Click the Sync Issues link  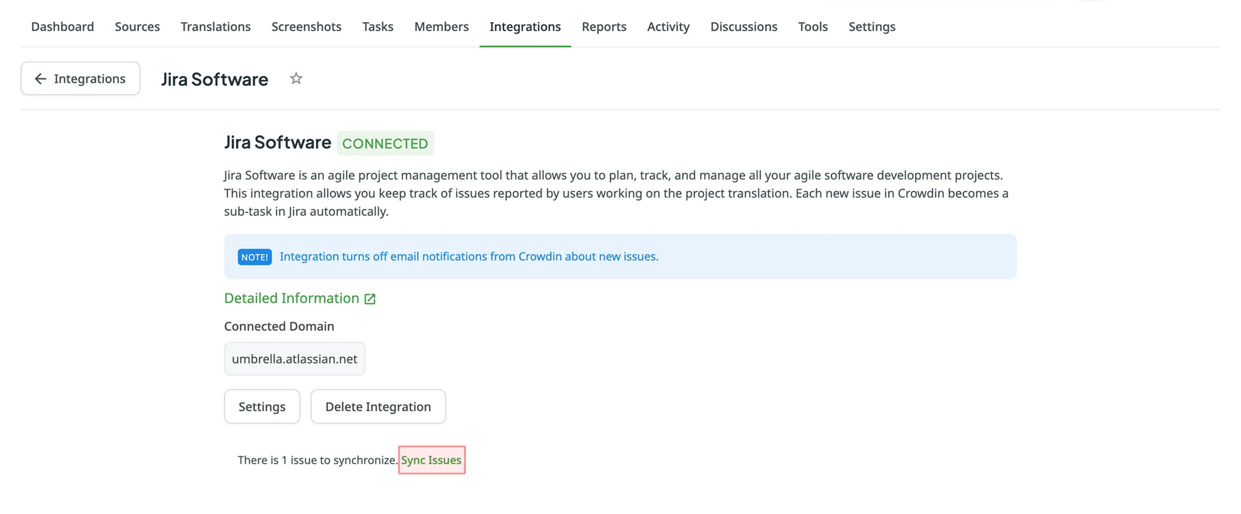click(x=431, y=460)
